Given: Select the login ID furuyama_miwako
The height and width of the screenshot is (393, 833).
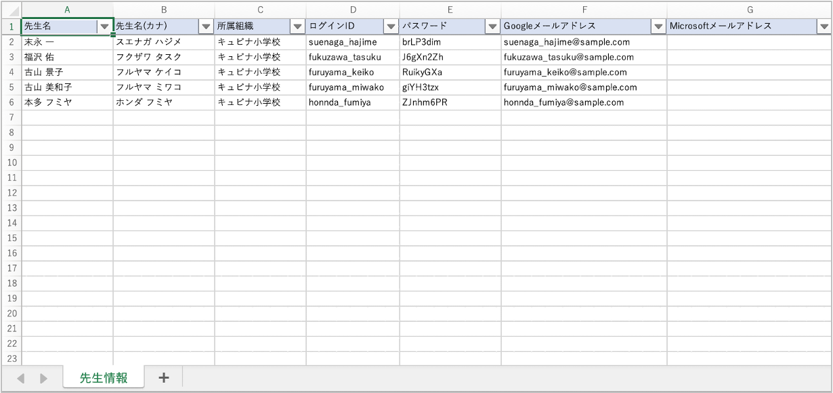Looking at the screenshot, I should [x=353, y=87].
